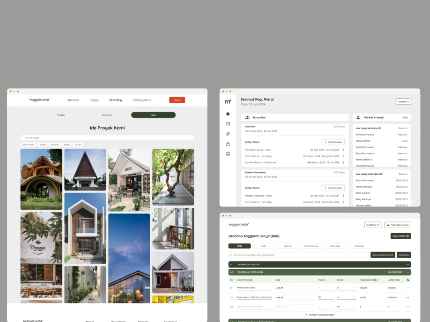The height and width of the screenshot is (322, 430).
Task: Click Tambah Pekerjaan Baru
Action: pos(320,315)
